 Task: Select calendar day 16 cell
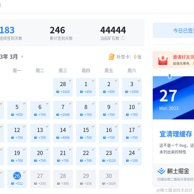(109, 133)
